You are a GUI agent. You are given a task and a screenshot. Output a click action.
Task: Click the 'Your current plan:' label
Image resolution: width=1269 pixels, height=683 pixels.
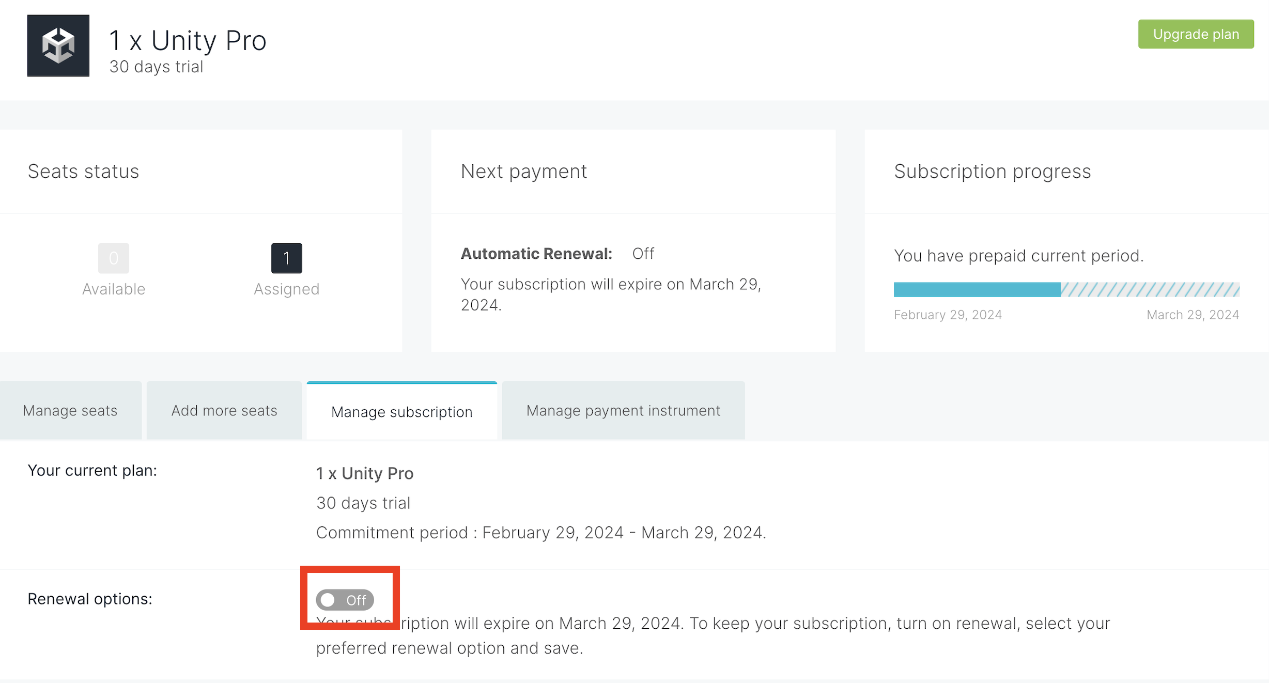tap(92, 470)
